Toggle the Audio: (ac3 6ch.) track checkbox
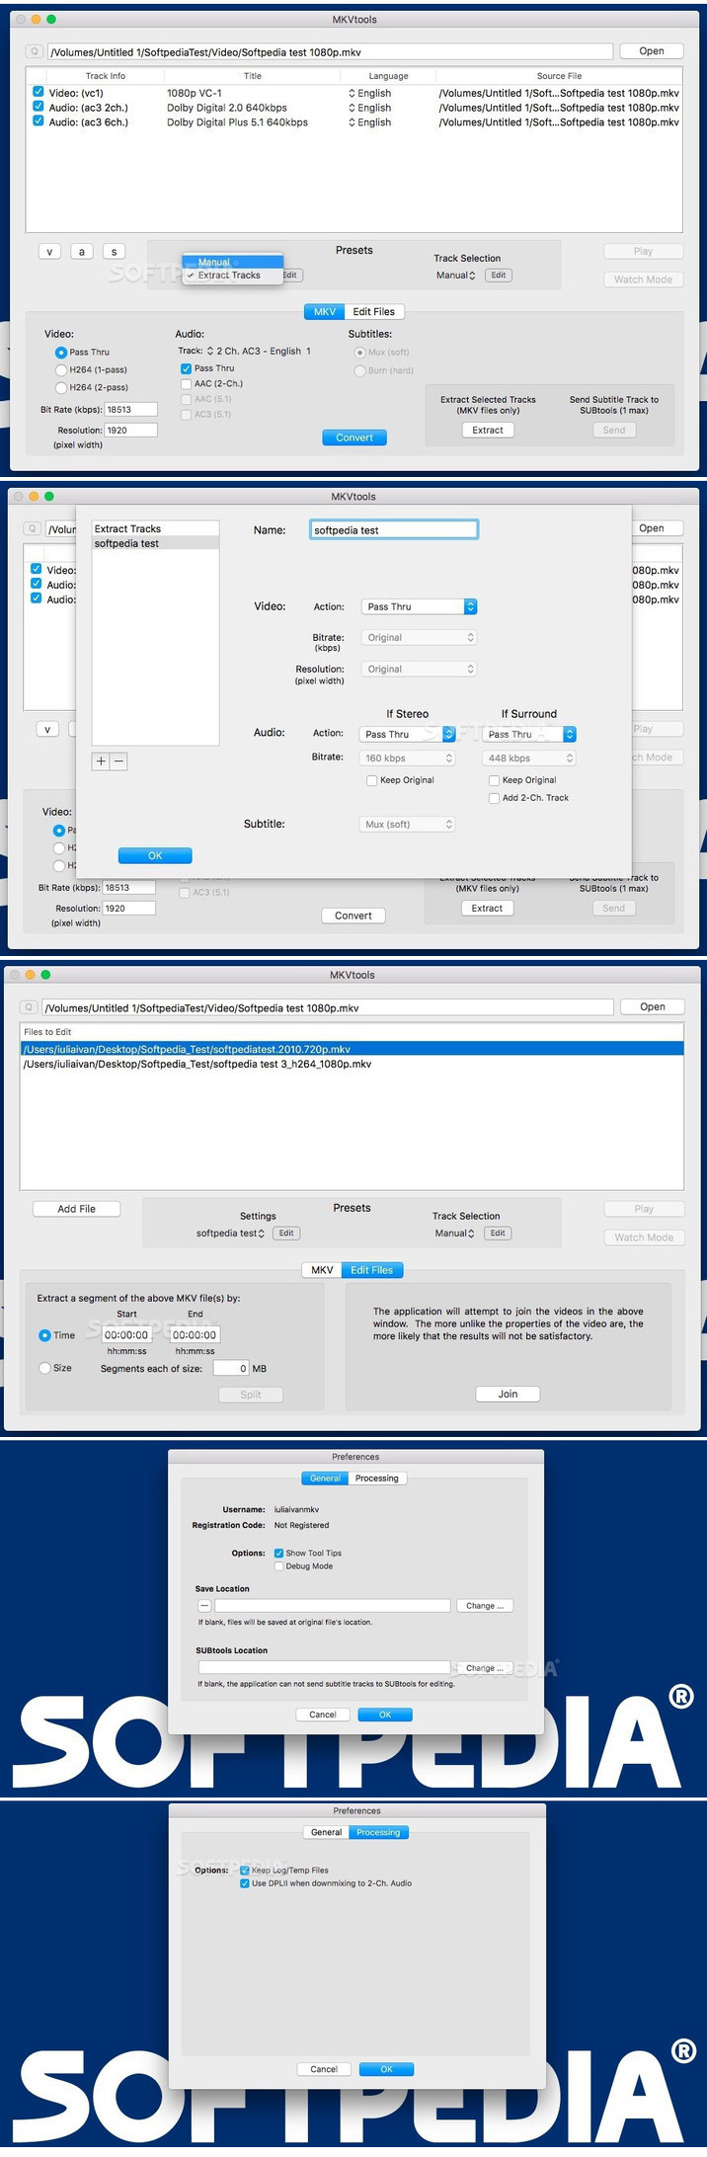707x2157 pixels. coord(39,121)
